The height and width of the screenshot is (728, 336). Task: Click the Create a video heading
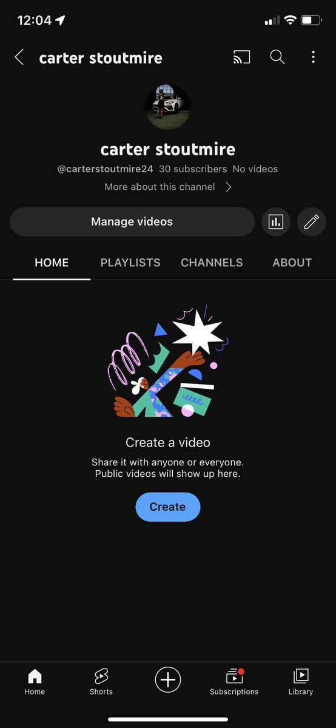[x=168, y=443]
